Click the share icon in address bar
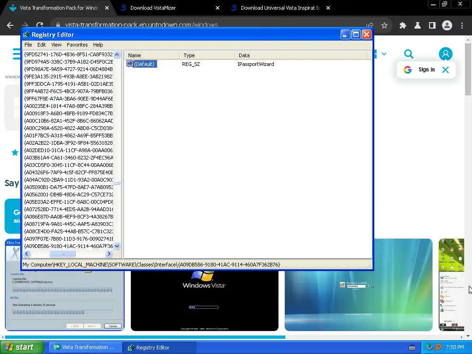The width and height of the screenshot is (472, 354). 370,25
